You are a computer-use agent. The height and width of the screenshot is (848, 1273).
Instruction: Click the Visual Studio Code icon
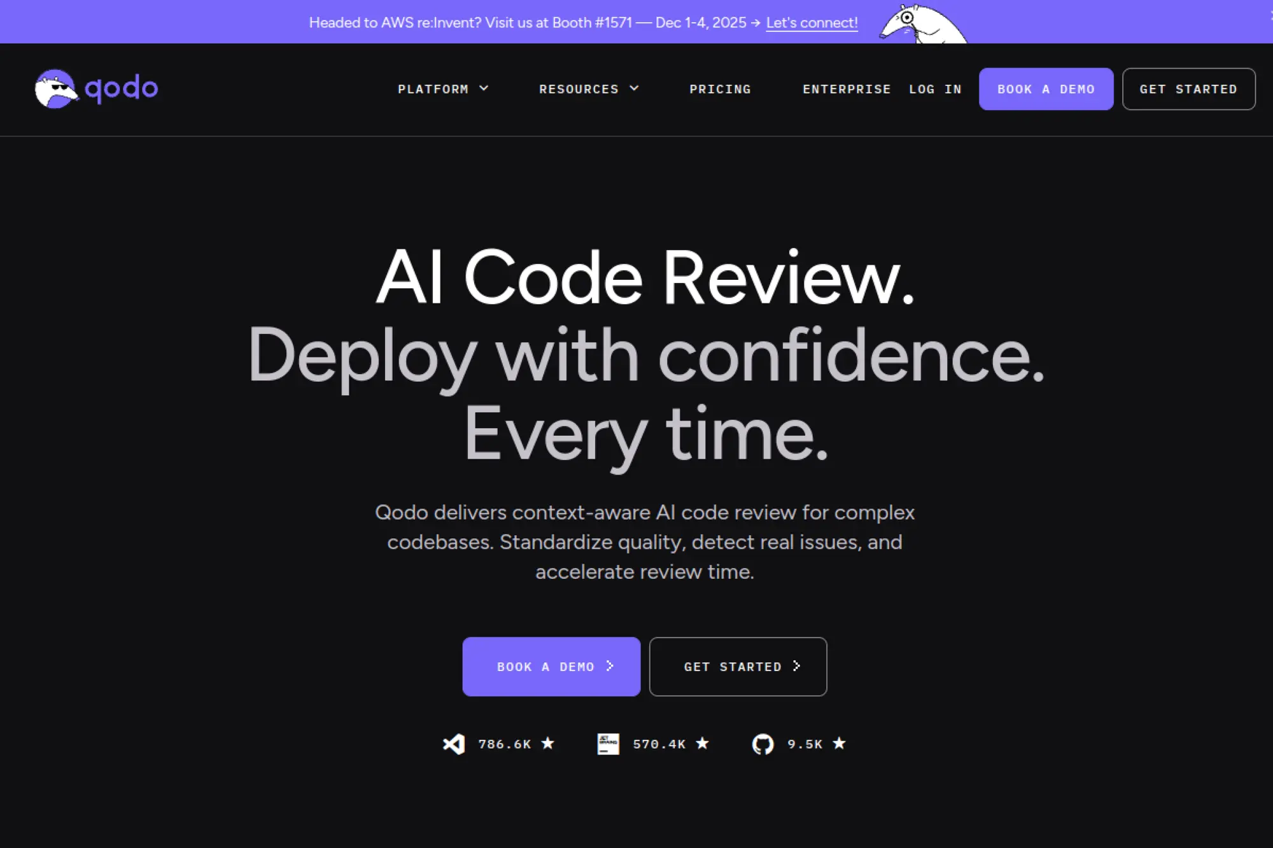(x=454, y=744)
